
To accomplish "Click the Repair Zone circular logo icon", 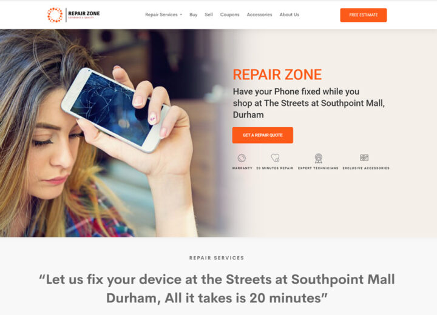I will pyautogui.click(x=55, y=15).
